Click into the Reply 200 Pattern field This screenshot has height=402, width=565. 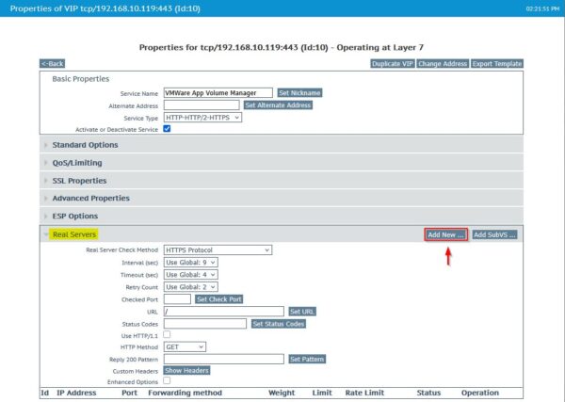pyautogui.click(x=223, y=359)
